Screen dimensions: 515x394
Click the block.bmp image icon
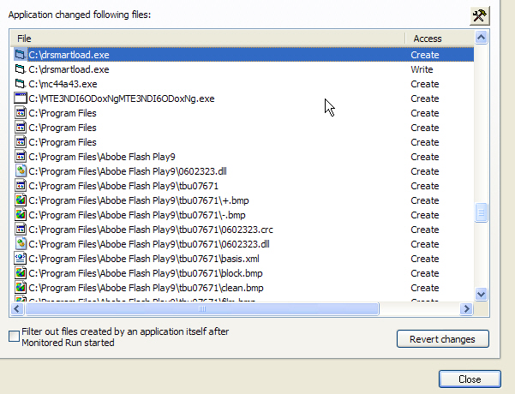click(21, 273)
